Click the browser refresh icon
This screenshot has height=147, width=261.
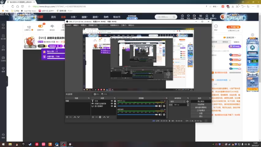tap(13, 6)
